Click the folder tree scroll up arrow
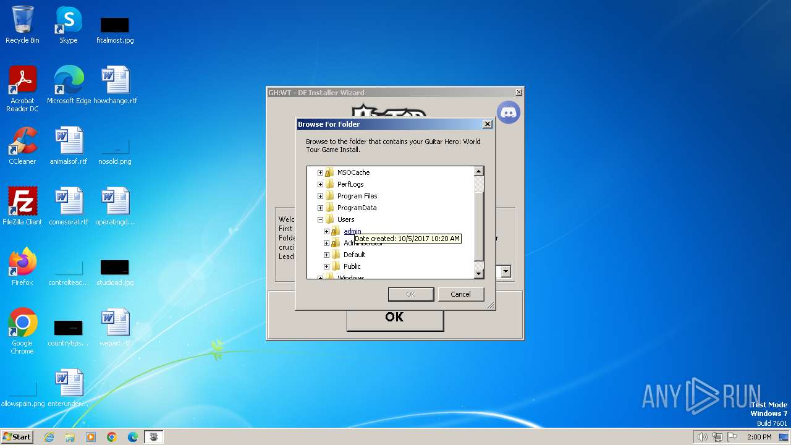The height and width of the screenshot is (445, 791). 478,171
